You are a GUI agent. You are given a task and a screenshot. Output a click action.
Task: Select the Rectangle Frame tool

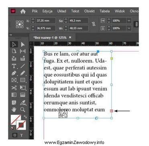coord(14,80)
